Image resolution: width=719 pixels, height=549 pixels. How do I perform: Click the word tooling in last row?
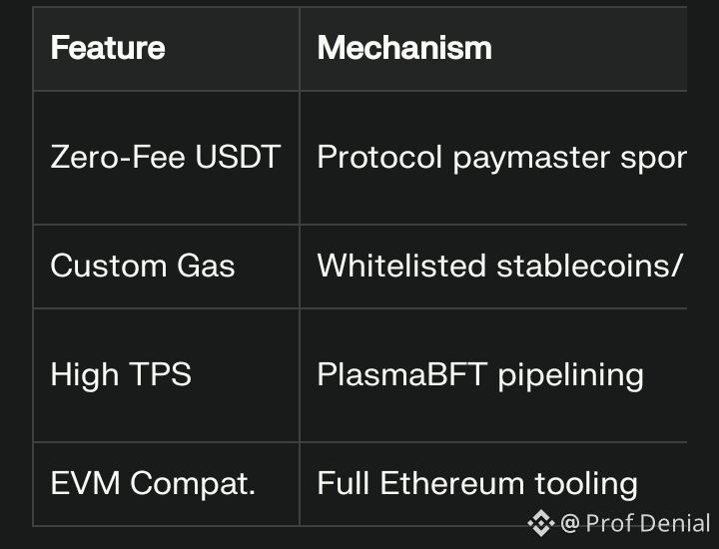(586, 485)
